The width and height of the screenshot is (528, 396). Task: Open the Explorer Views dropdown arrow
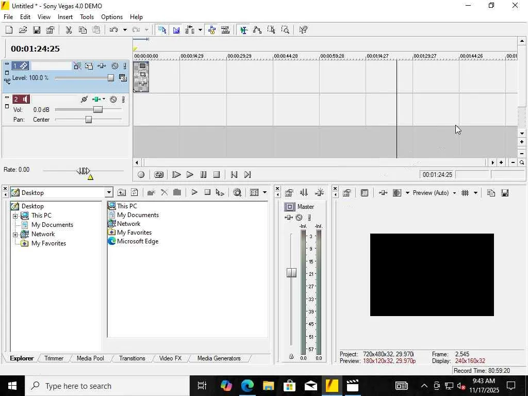pyautogui.click(x=265, y=193)
